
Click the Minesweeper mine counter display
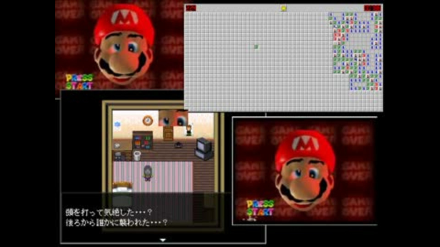coord(191,8)
